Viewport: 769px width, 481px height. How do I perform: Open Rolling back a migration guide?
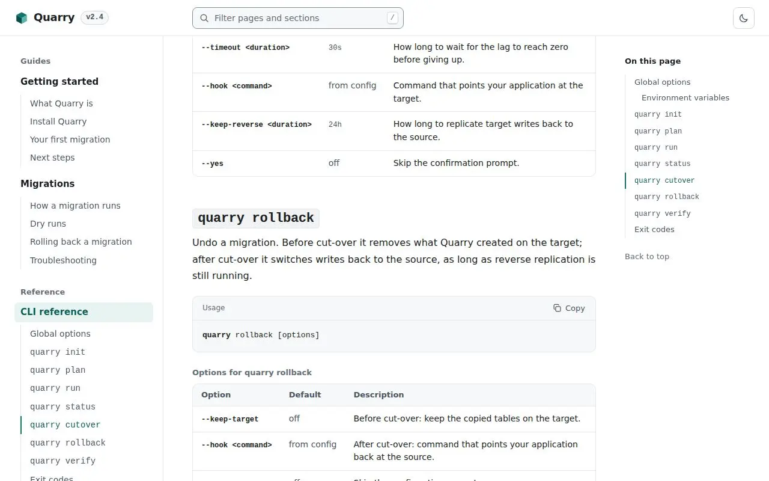tap(81, 242)
